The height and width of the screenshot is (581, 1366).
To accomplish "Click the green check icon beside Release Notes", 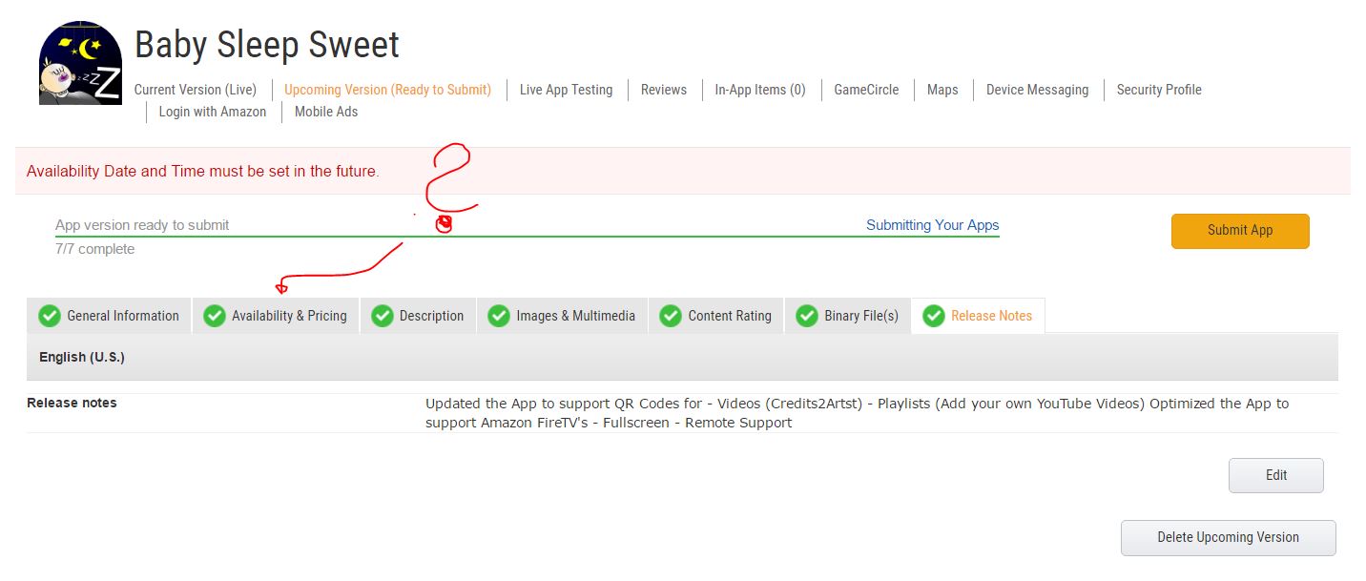I will click(x=934, y=316).
